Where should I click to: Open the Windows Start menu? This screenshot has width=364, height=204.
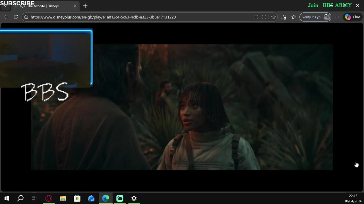7,198
